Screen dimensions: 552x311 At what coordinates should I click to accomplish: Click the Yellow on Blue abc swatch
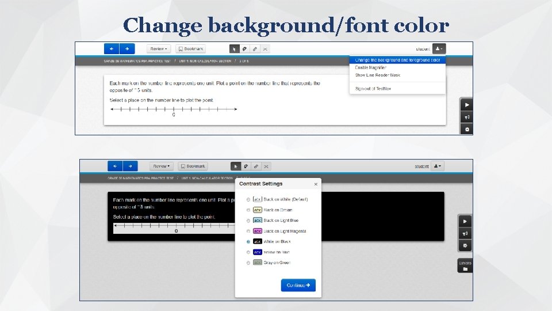[x=258, y=252]
